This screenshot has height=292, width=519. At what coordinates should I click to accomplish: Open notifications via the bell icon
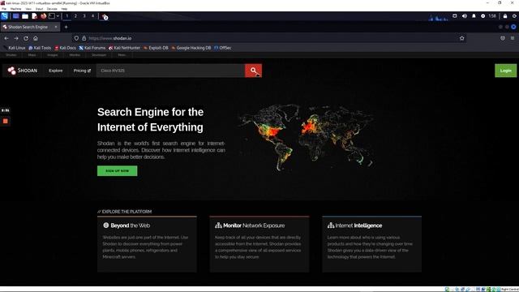tap(474, 16)
